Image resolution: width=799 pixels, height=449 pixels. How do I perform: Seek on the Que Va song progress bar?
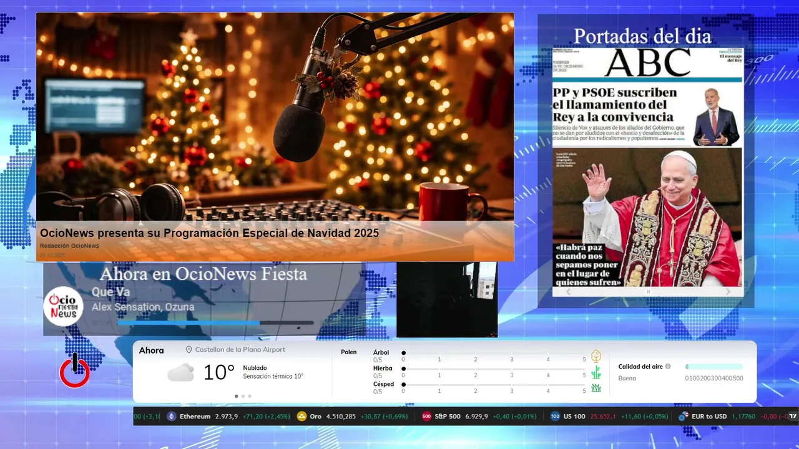click(215, 323)
